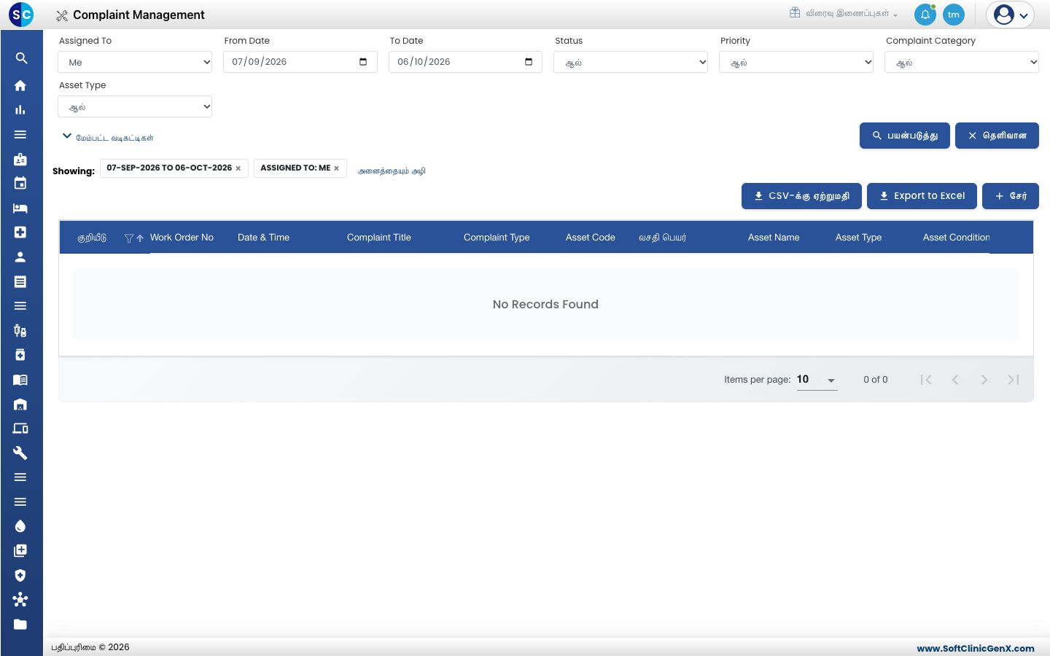This screenshot has height=656, width=1050.
Task: Open the To Date calendar picker icon
Action: (x=529, y=62)
